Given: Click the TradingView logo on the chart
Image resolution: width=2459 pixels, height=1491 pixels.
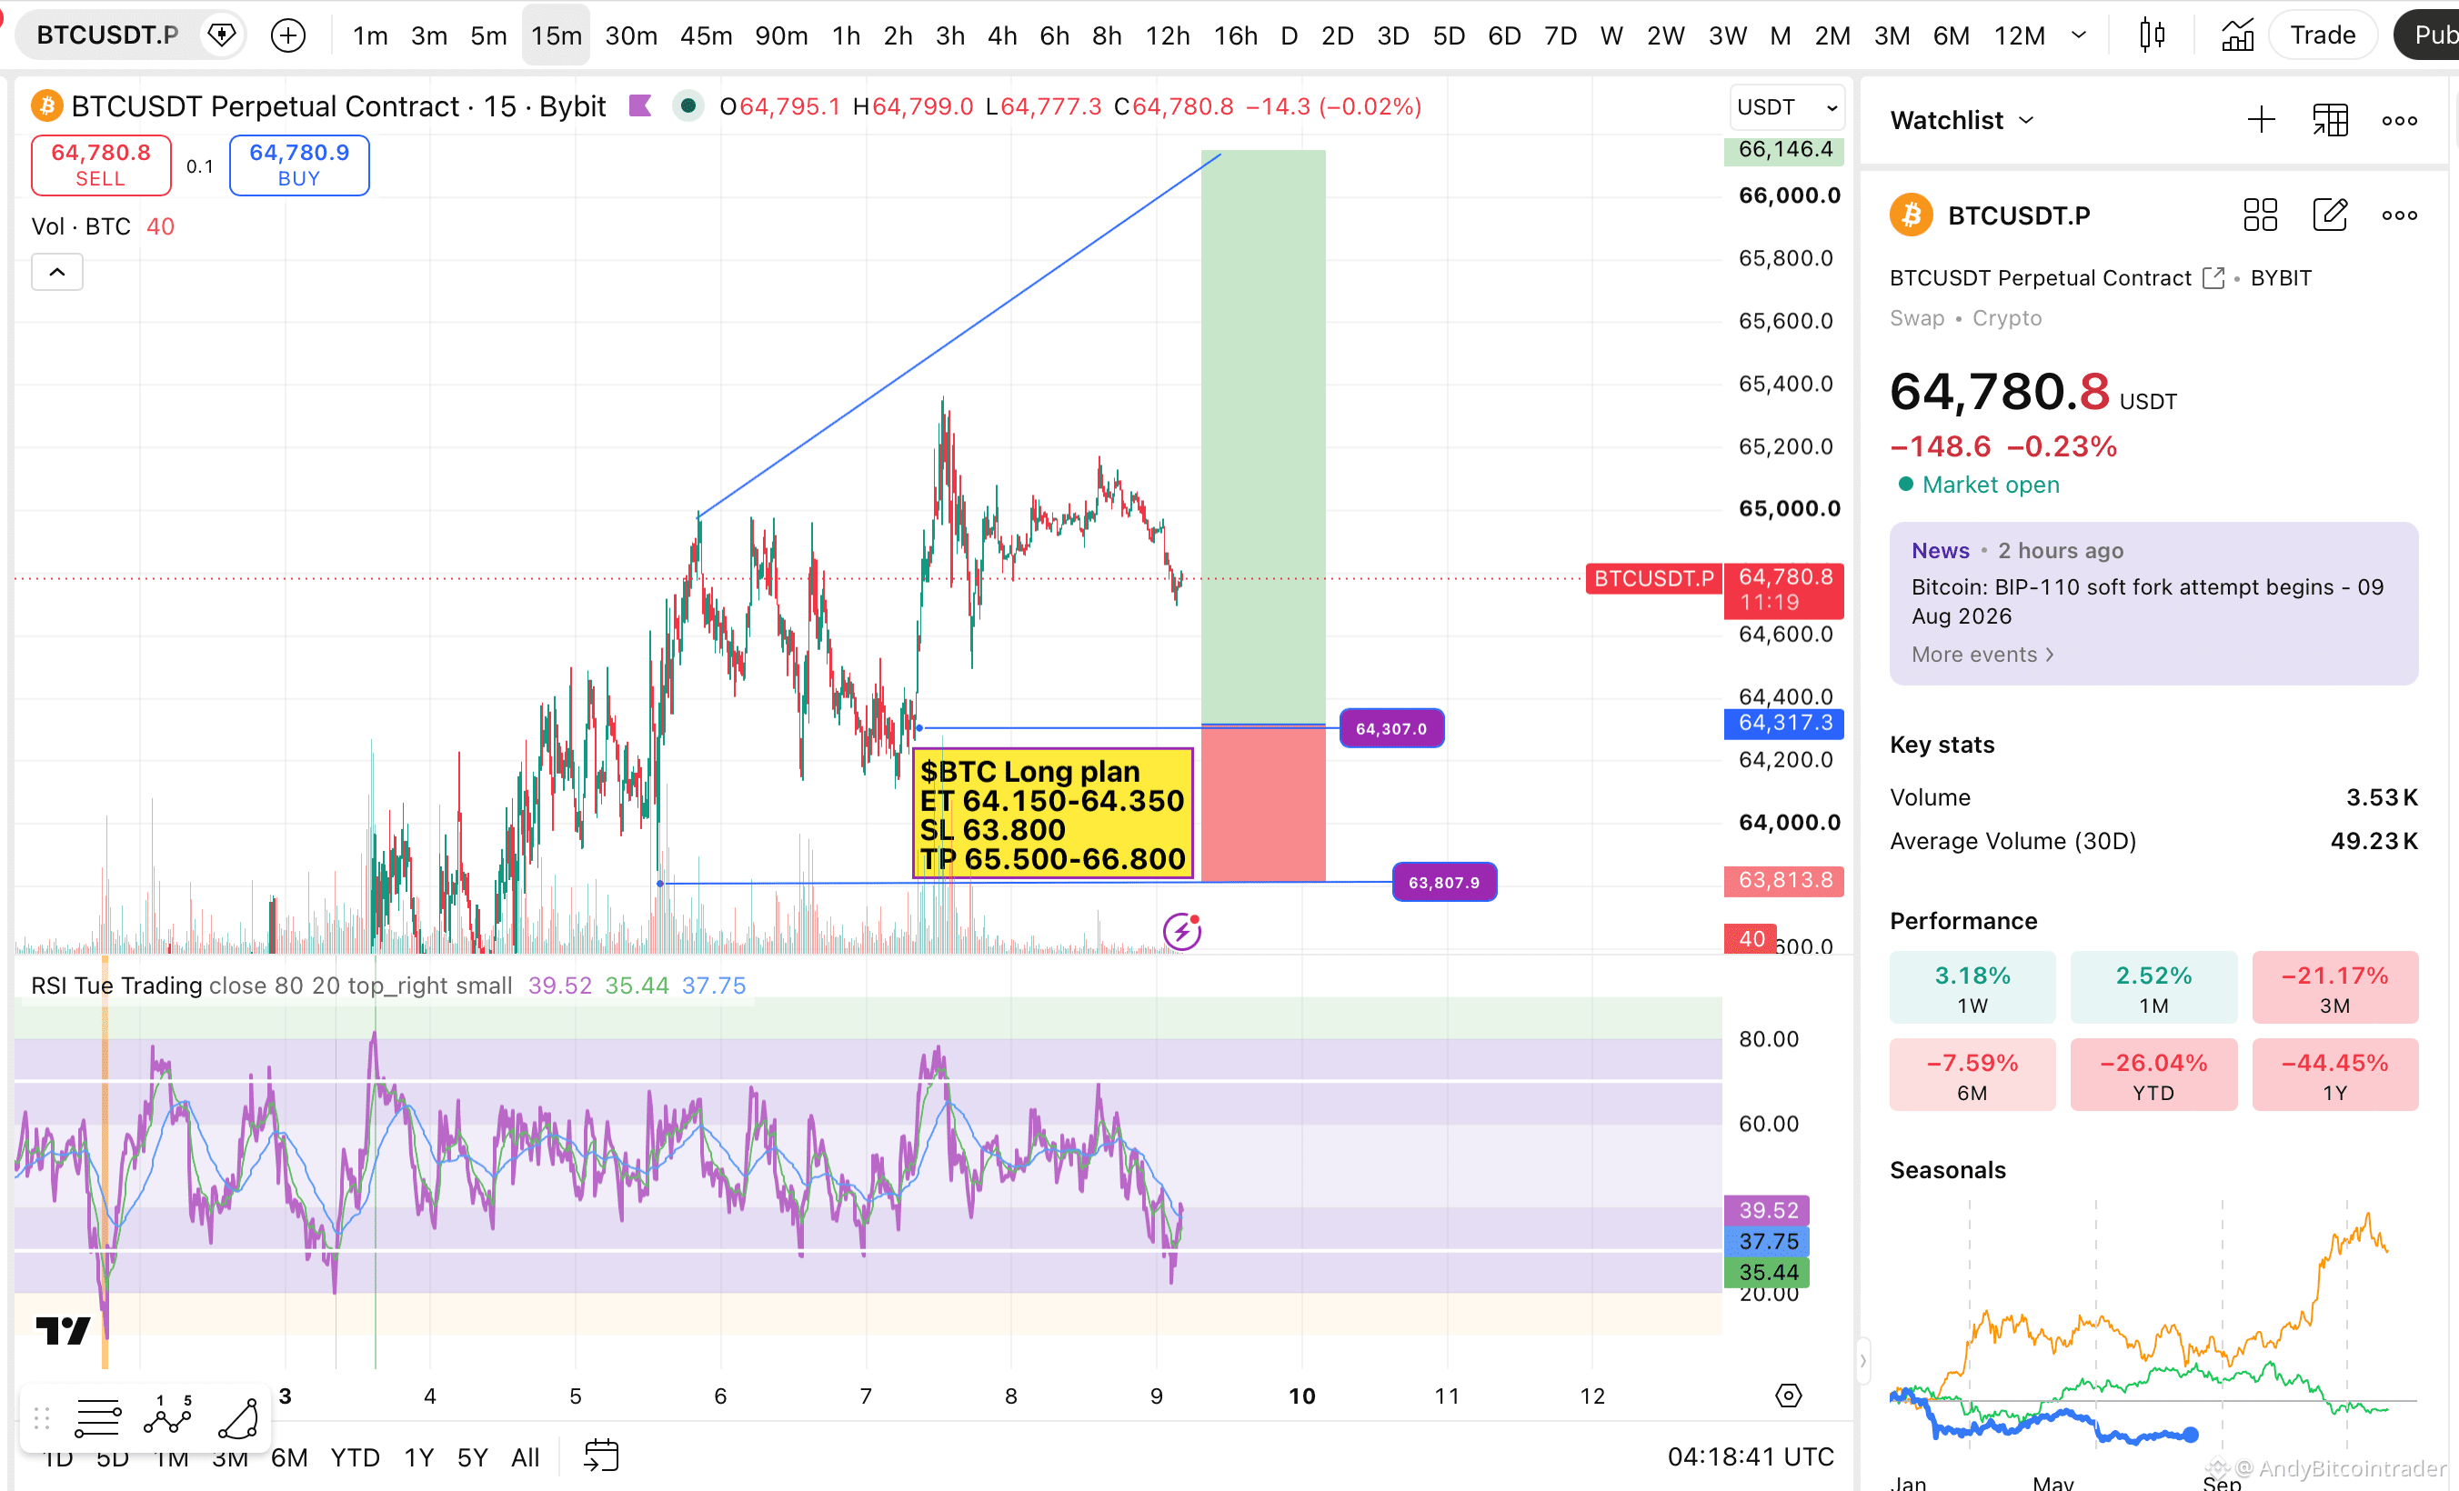Looking at the screenshot, I should pos(63,1330).
